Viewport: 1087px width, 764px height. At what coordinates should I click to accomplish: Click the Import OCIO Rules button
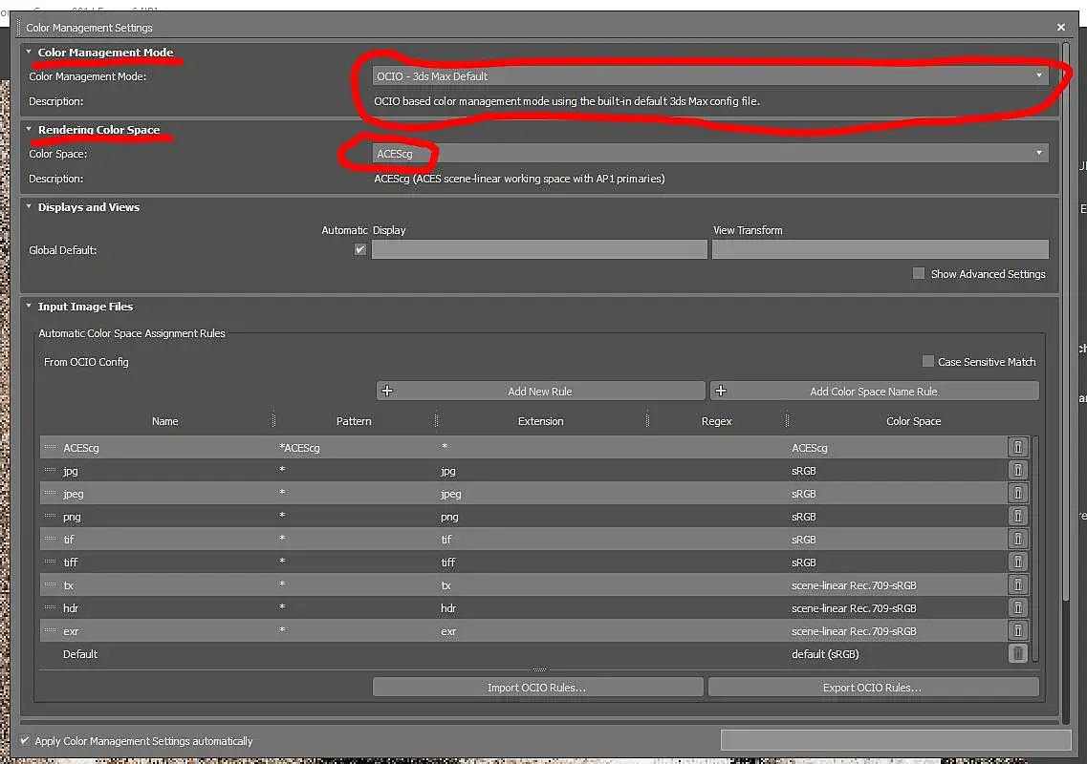pos(538,687)
